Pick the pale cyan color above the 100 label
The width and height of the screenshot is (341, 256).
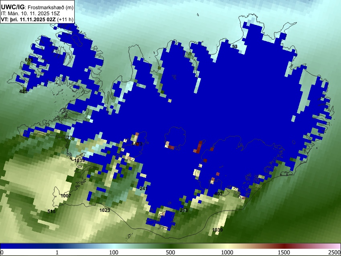click(114, 246)
